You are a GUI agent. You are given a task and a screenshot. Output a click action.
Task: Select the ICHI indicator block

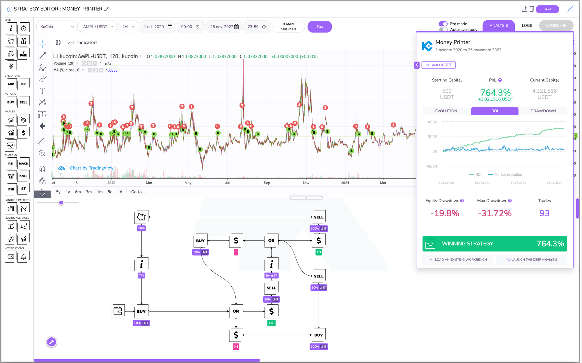click(x=11, y=189)
